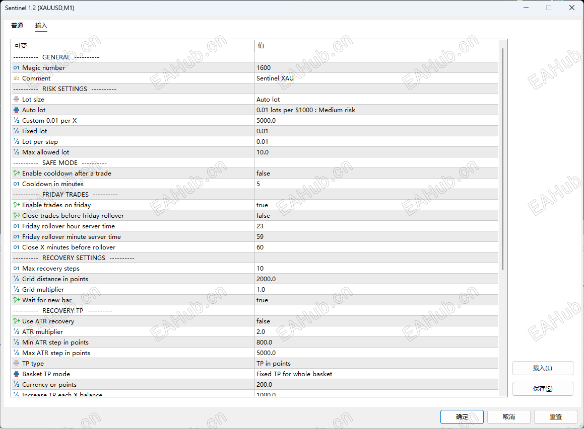Click the enum icon beside Lot size

[17, 99]
